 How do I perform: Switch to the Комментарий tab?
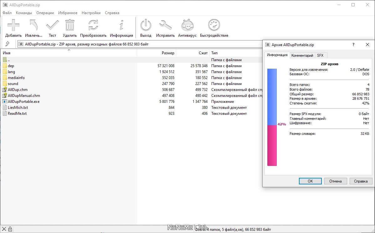(302, 56)
